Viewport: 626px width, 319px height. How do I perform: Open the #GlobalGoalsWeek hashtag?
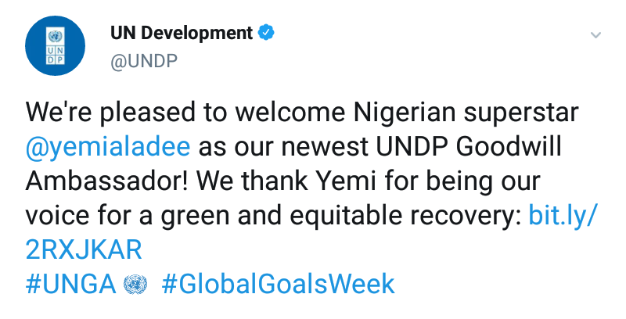pos(278,283)
